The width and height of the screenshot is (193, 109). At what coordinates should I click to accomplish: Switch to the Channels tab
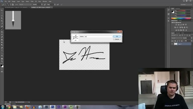[178, 33]
